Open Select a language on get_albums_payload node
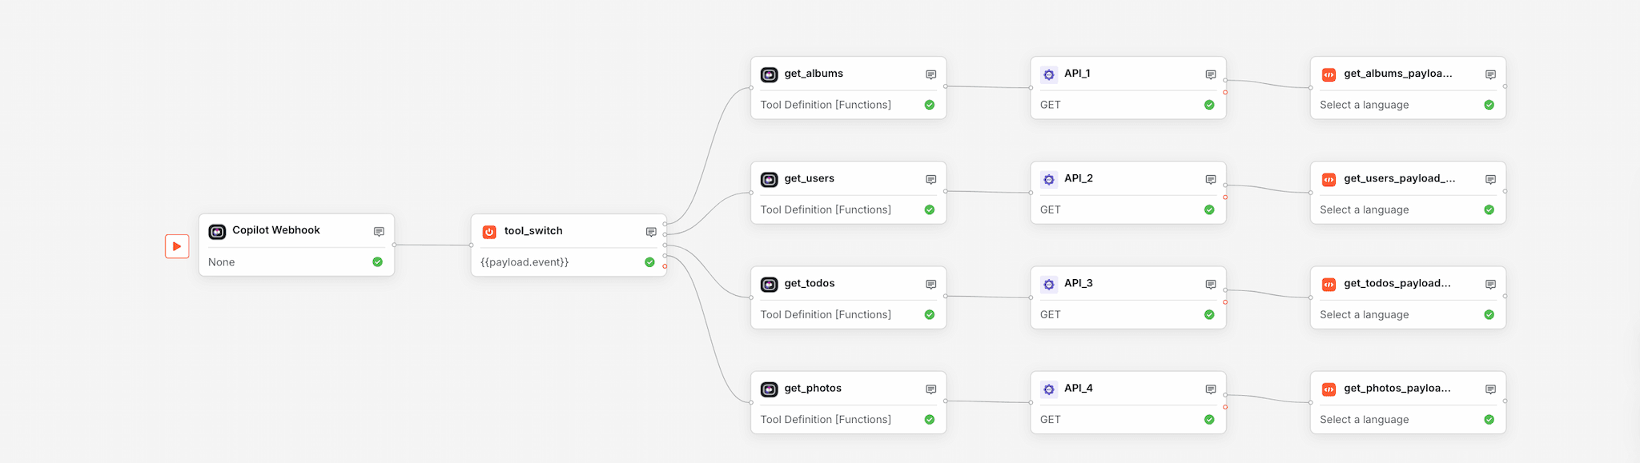Screen dimensions: 1640x463 (x=1364, y=105)
